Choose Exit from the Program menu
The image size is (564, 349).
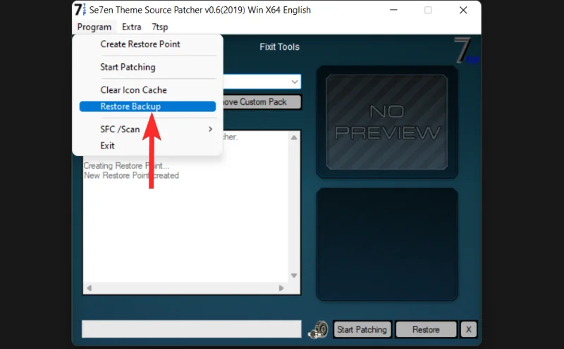[107, 146]
